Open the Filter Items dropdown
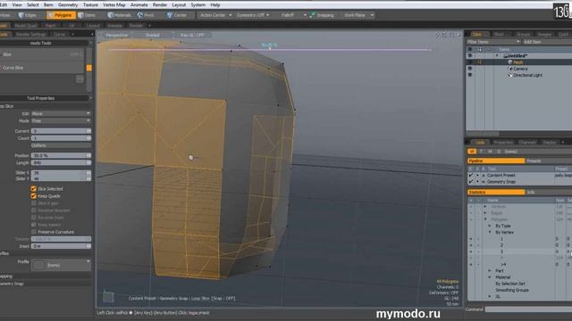 (x=493, y=42)
